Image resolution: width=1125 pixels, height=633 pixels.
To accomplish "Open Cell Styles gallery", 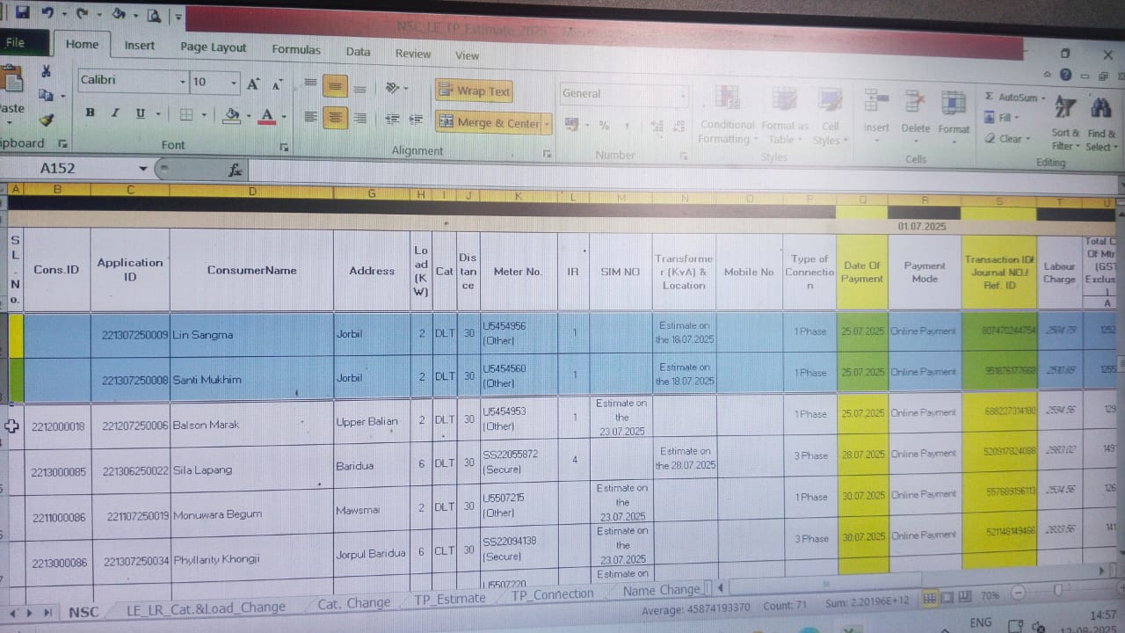I will (830, 116).
